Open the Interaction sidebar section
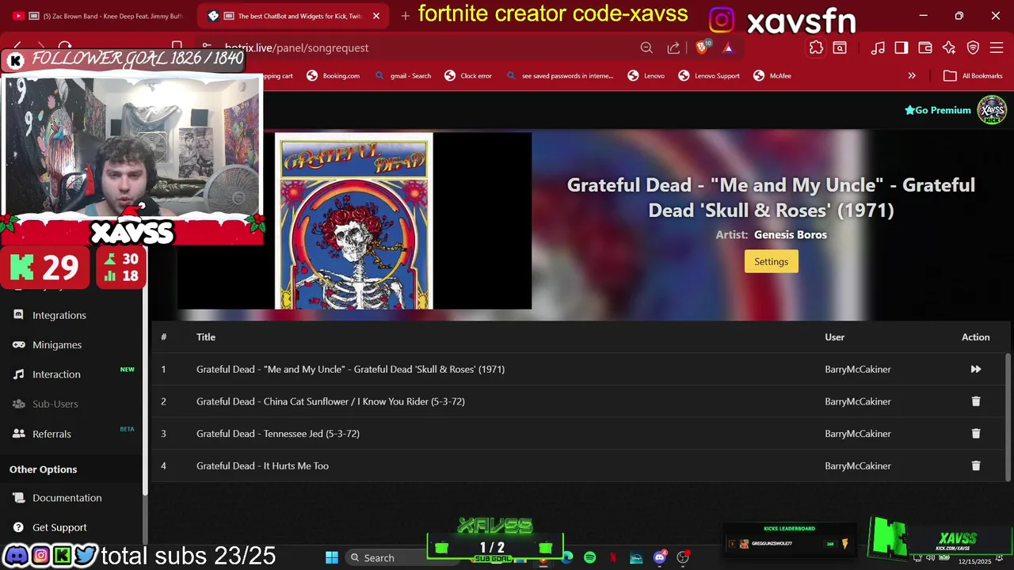This screenshot has width=1014, height=570. pyautogui.click(x=56, y=374)
